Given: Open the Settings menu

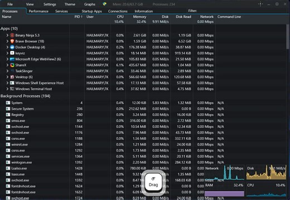Looking at the screenshot, I should (x=50, y=4).
